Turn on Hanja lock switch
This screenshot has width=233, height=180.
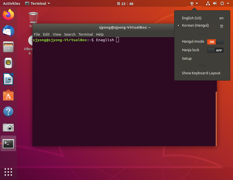(215, 50)
